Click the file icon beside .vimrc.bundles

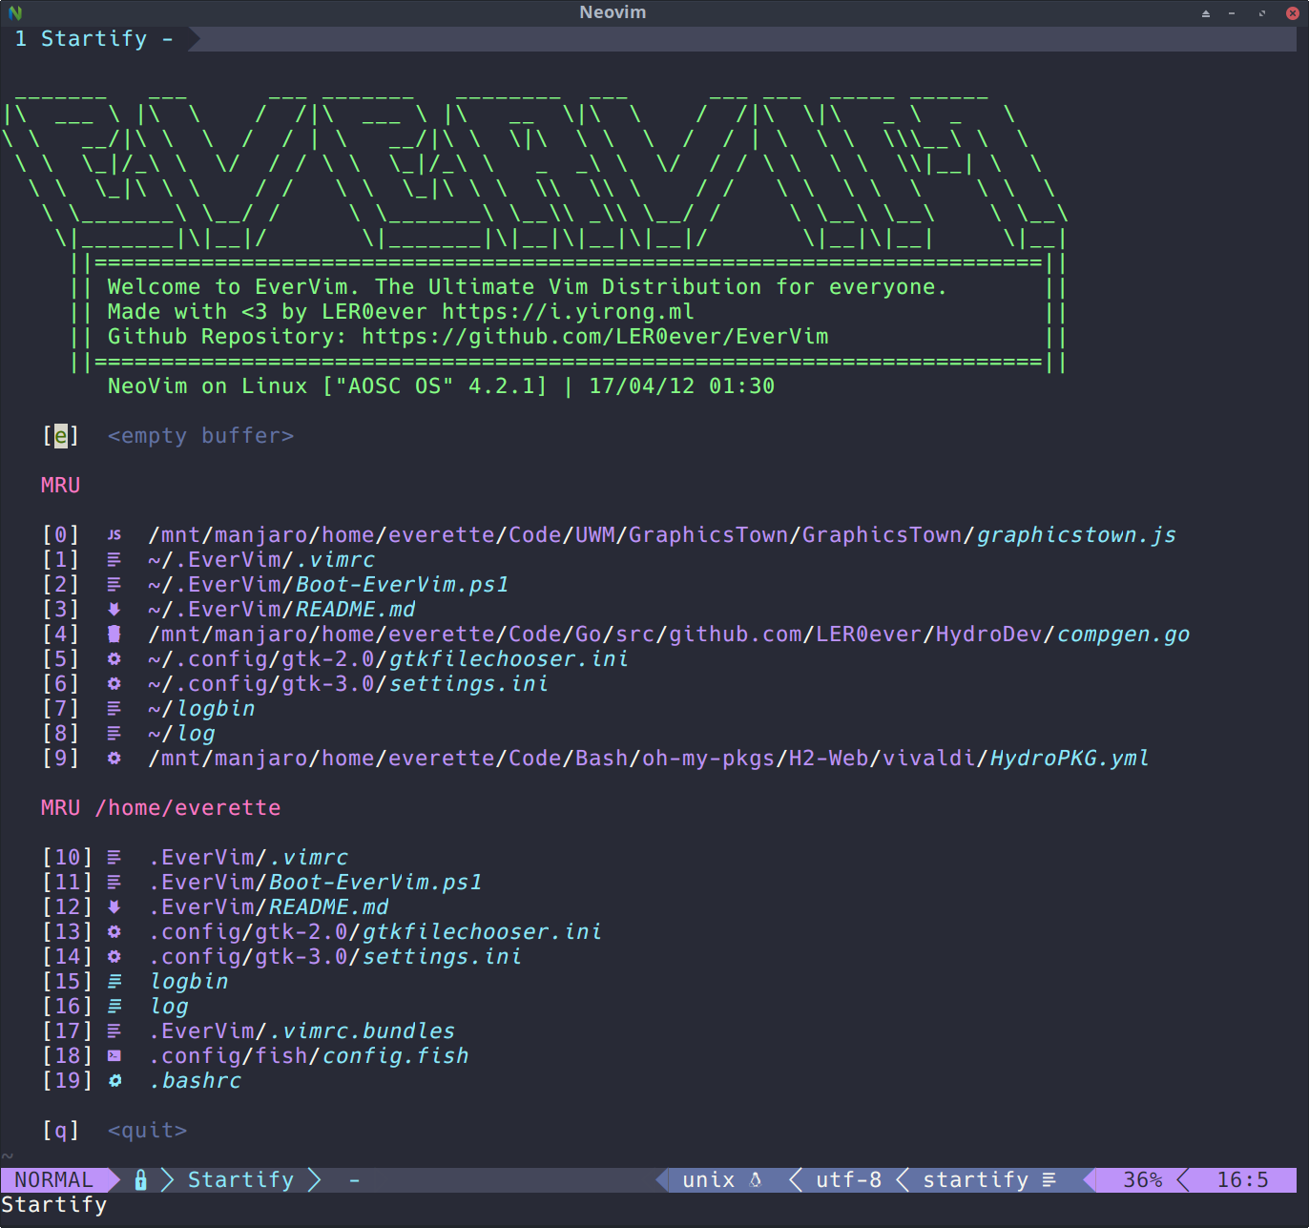click(114, 1031)
